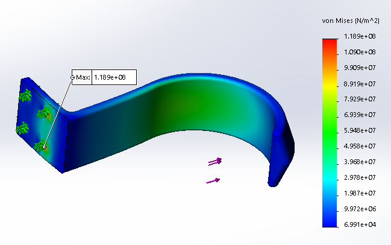Select the green fixture symbol on plate's left edge
The height and width of the screenshot is (245, 391).
click(22, 128)
